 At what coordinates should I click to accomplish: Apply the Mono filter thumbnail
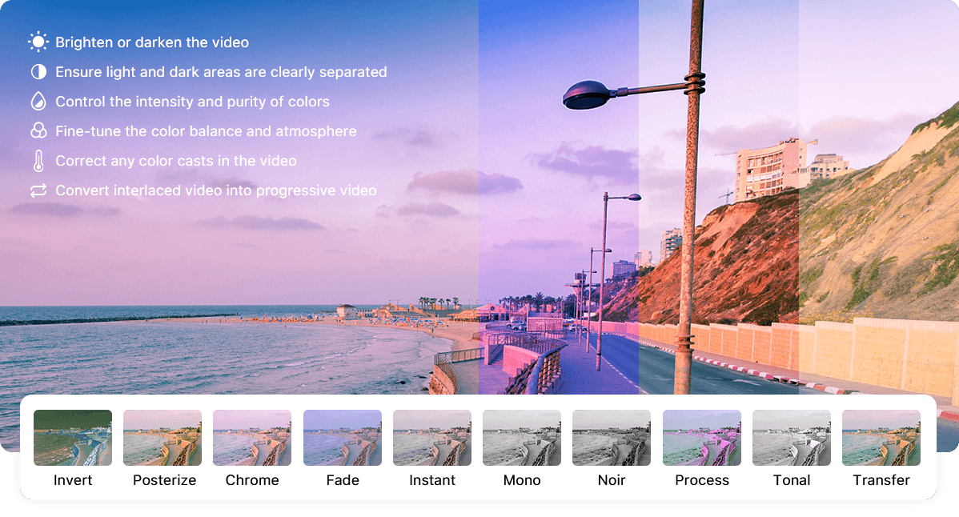click(x=522, y=438)
